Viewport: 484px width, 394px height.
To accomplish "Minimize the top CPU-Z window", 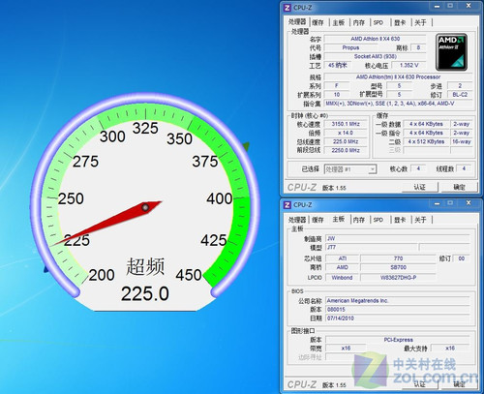I will [437, 6].
